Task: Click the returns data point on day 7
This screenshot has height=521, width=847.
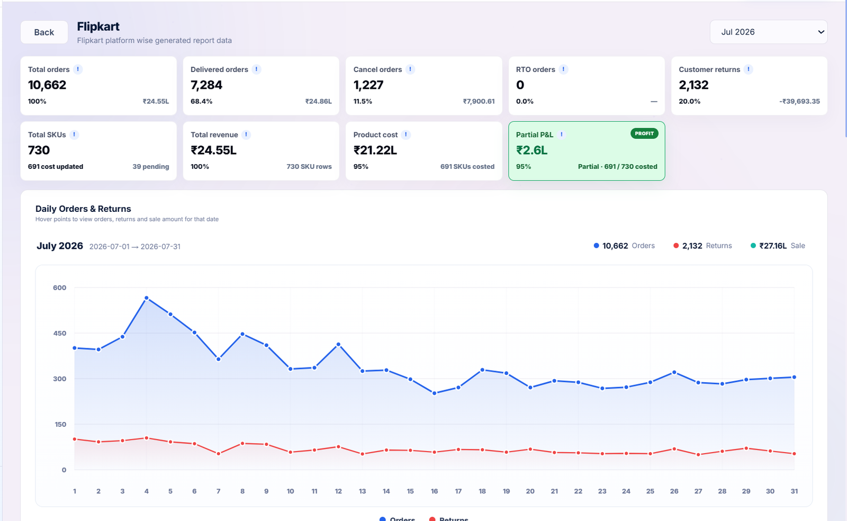Action: (219, 454)
